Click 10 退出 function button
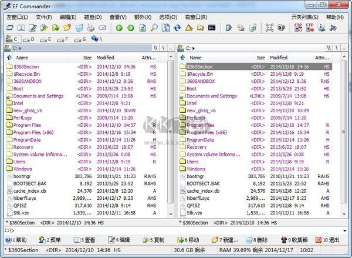 [x=327, y=240]
